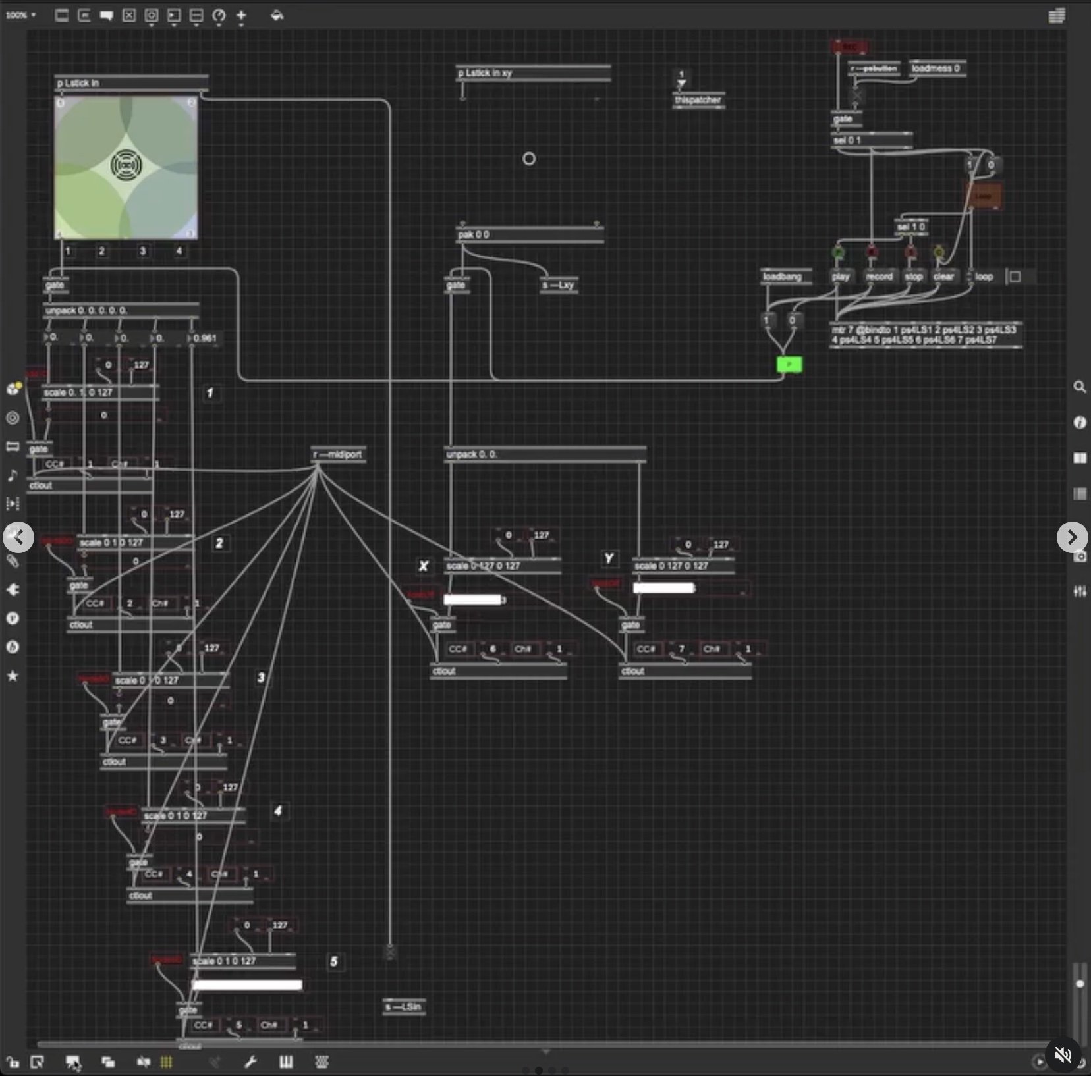
Task: Click the play message box
Action: coord(841,277)
